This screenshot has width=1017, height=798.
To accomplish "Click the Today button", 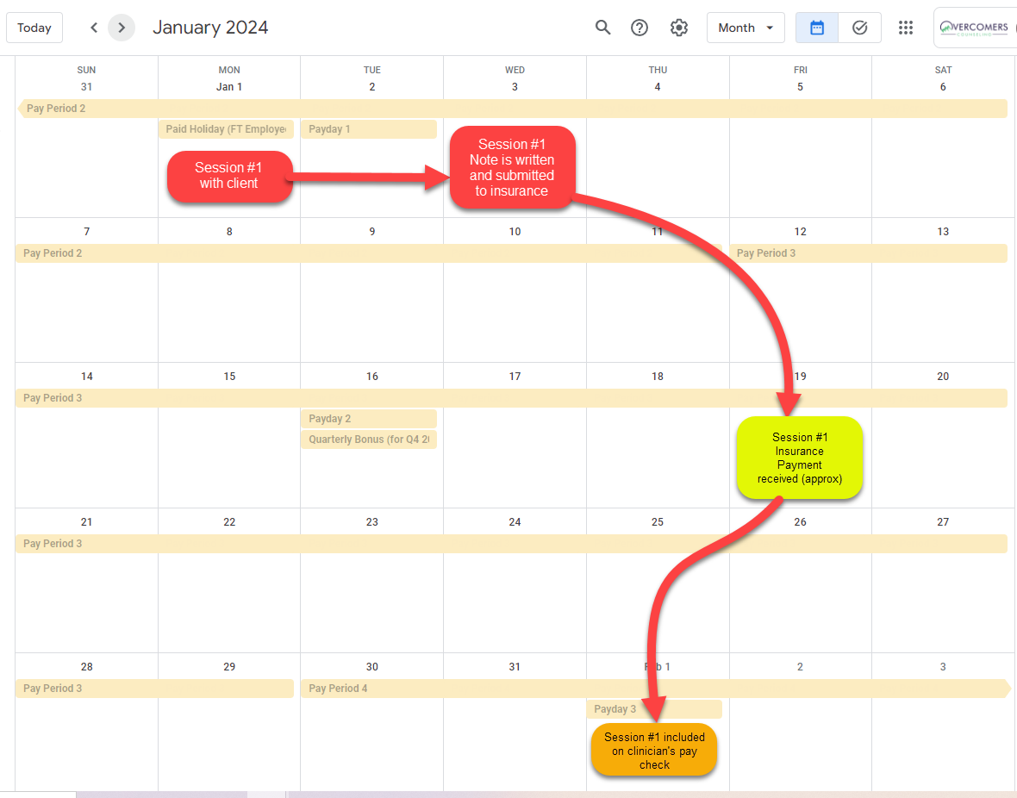I will coord(34,28).
